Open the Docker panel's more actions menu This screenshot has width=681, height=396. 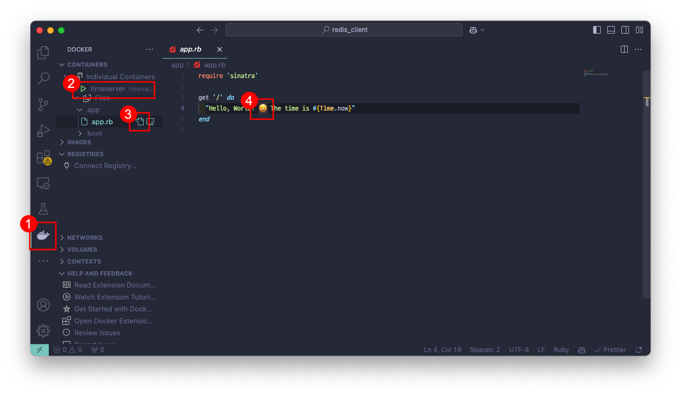click(150, 49)
